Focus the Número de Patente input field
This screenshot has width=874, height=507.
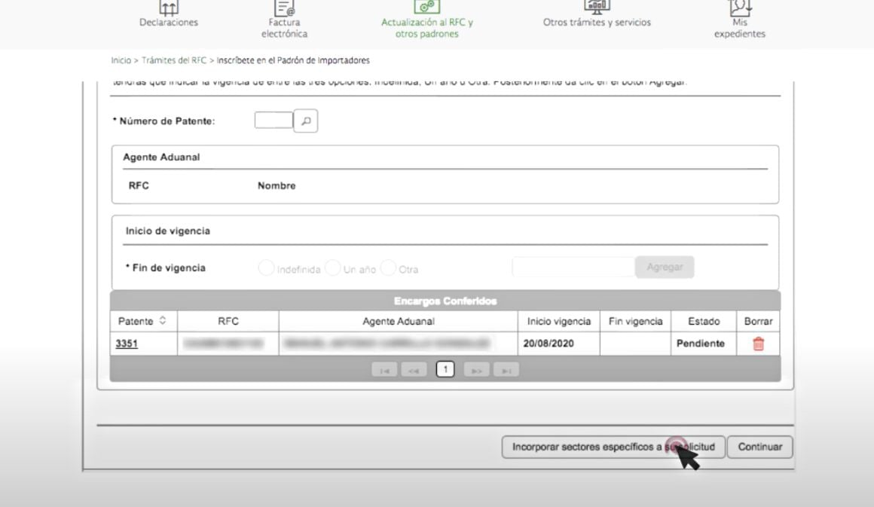tap(274, 120)
